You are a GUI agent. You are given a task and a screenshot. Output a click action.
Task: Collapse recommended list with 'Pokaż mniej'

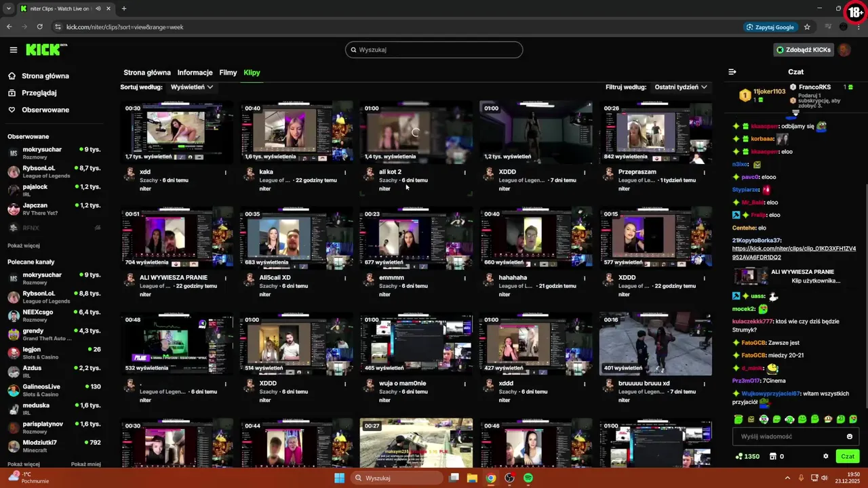[86, 464]
